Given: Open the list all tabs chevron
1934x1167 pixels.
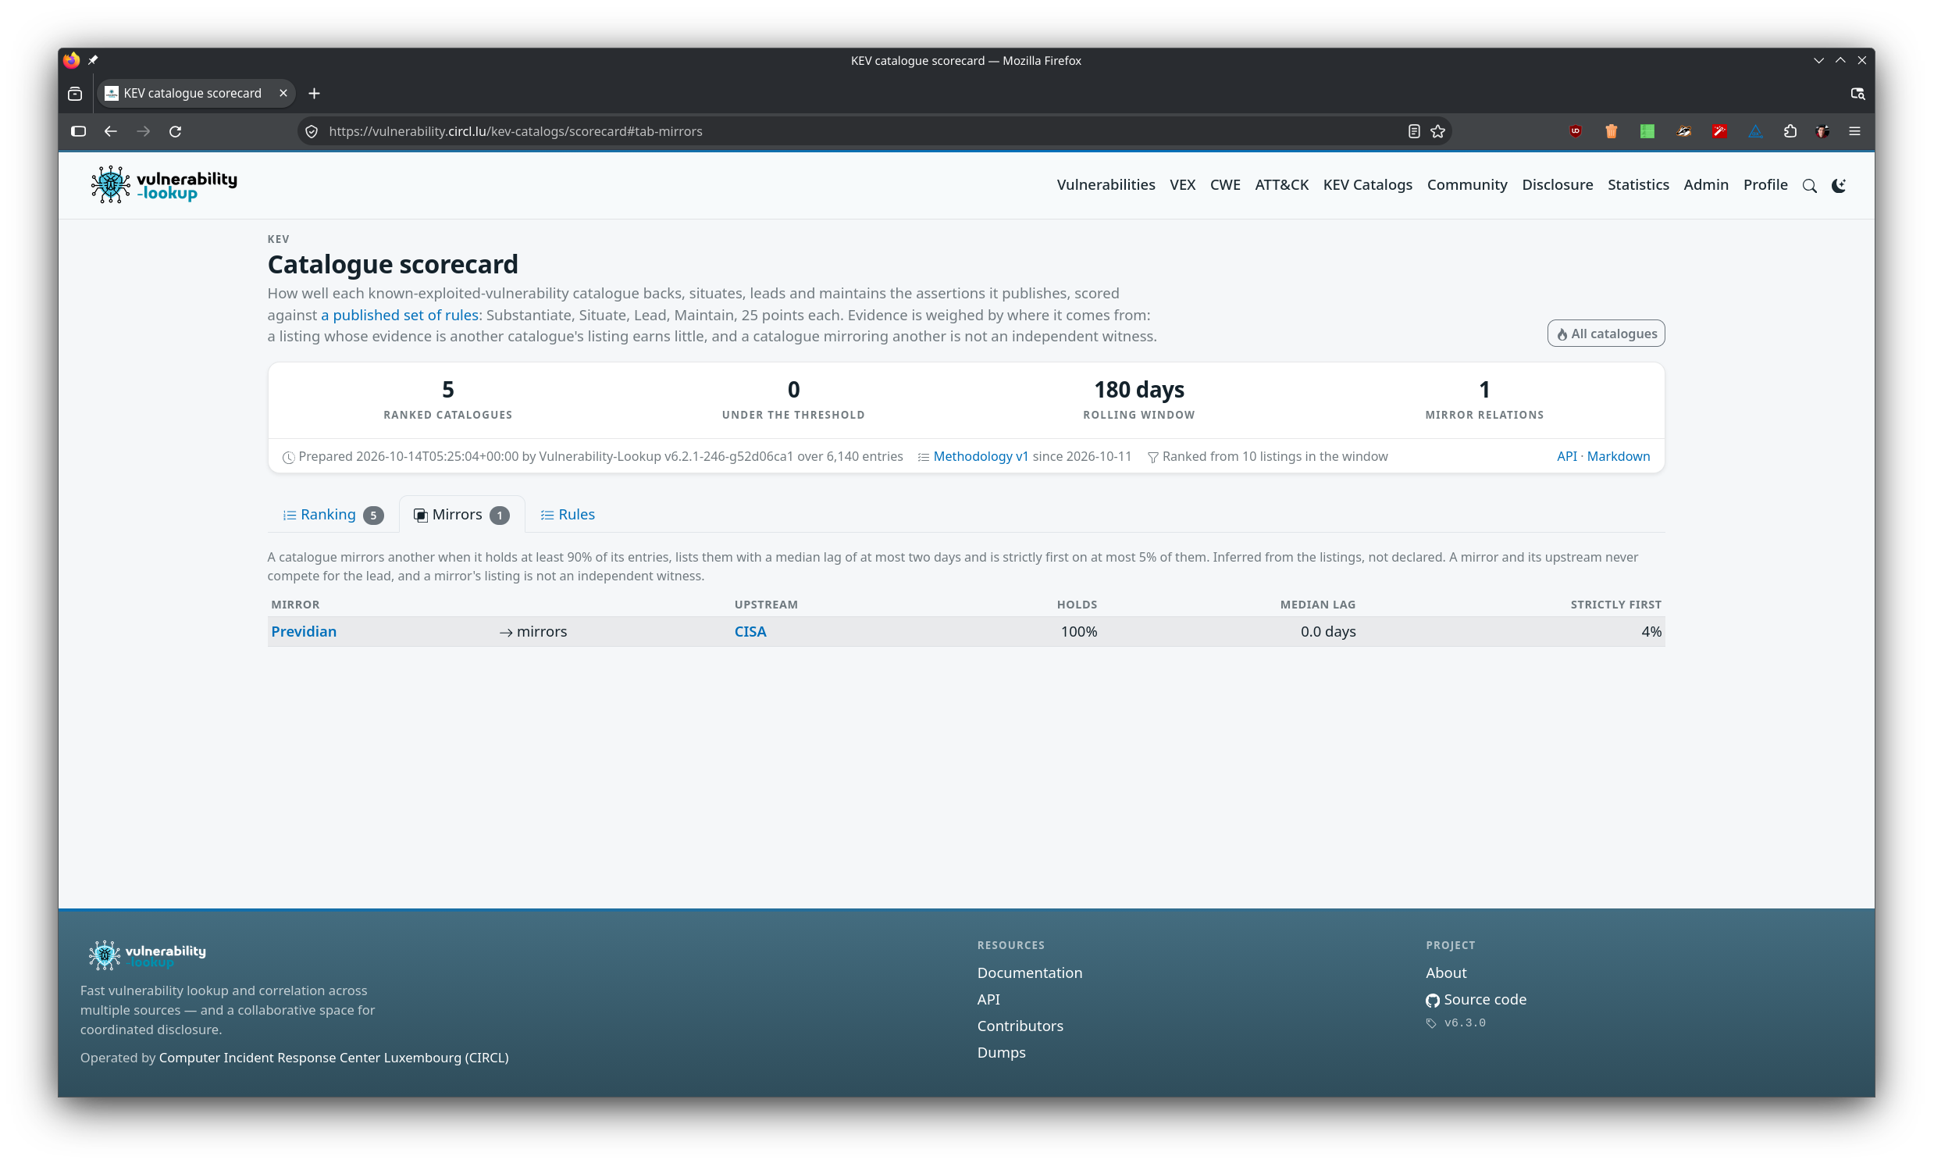Looking at the screenshot, I should (x=1857, y=94).
